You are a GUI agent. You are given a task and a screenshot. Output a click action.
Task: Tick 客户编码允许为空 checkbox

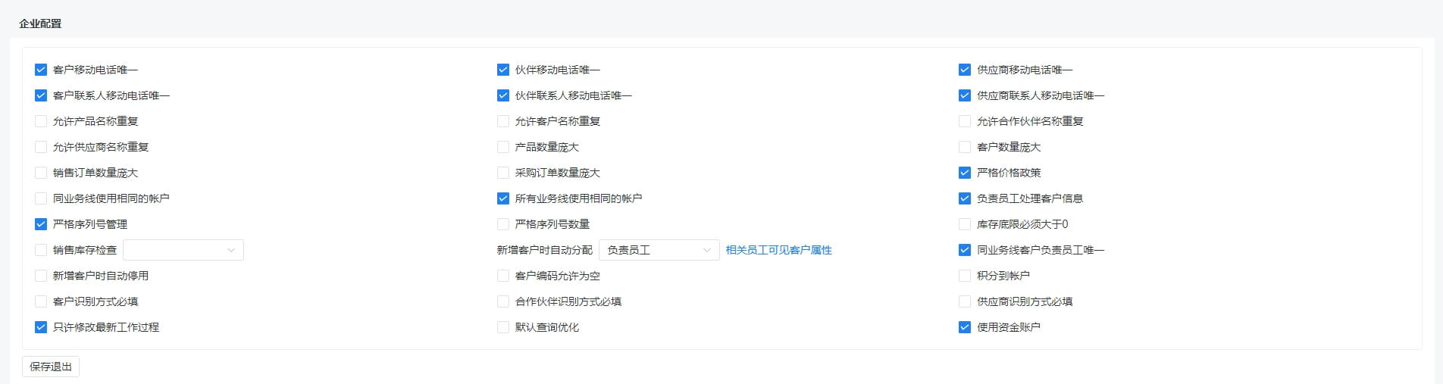click(x=503, y=276)
